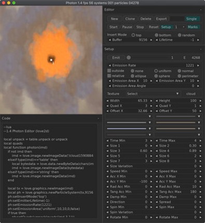Decrease Buffer value with left arrow

click(110, 40)
